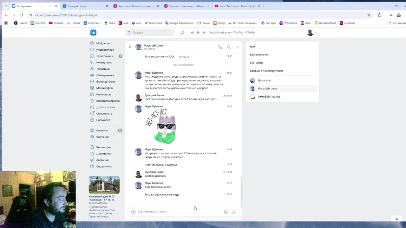Open the tab search dropdown arrow
Viewport: 406px width, 228px height.
(x=6, y=6)
